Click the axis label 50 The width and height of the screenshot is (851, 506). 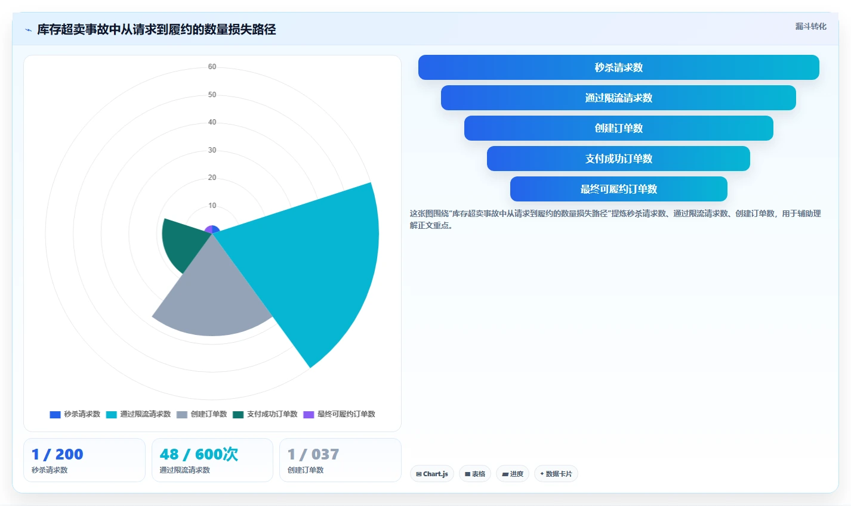212,95
